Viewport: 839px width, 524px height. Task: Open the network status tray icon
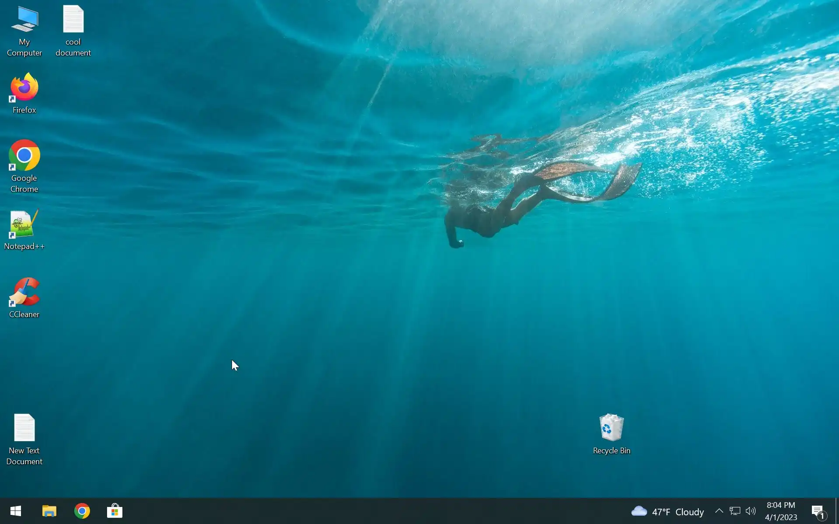[x=735, y=511]
